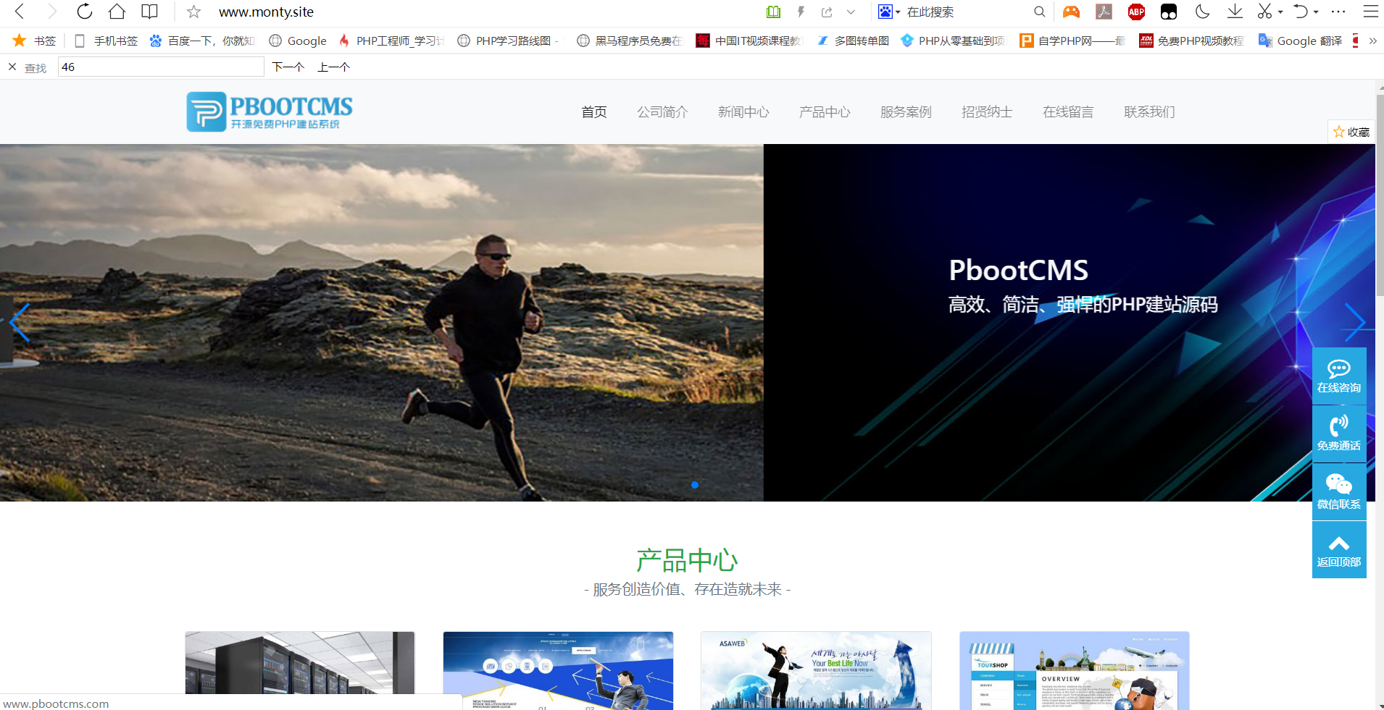Toggle the bookmark star near the address bar
This screenshot has height=710, width=1384.
pyautogui.click(x=193, y=12)
